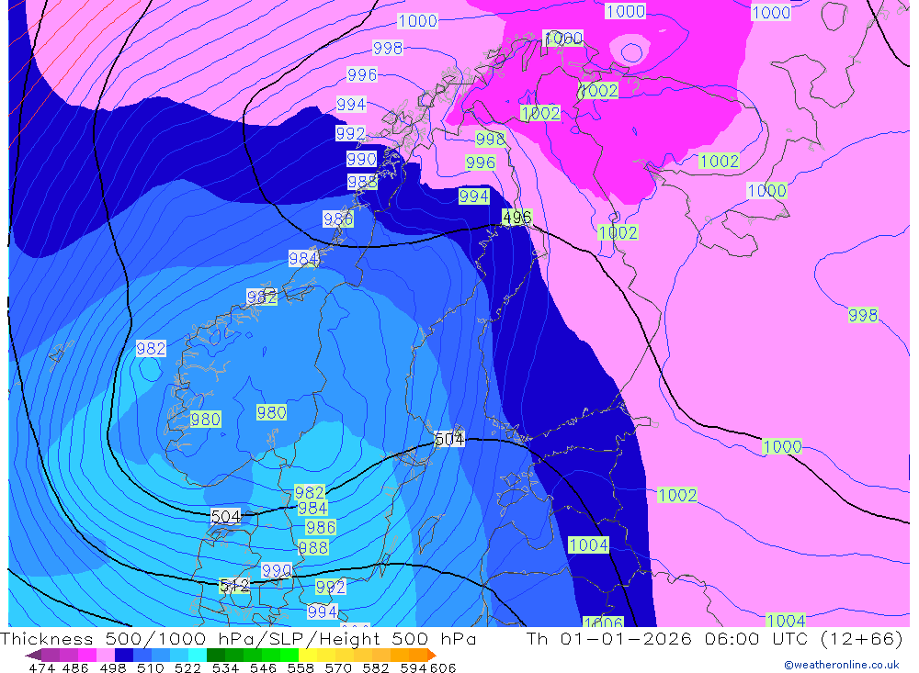This screenshot has height=673, width=919.
Task: Pick the light pink legend swatch above 498
Action: [106, 655]
